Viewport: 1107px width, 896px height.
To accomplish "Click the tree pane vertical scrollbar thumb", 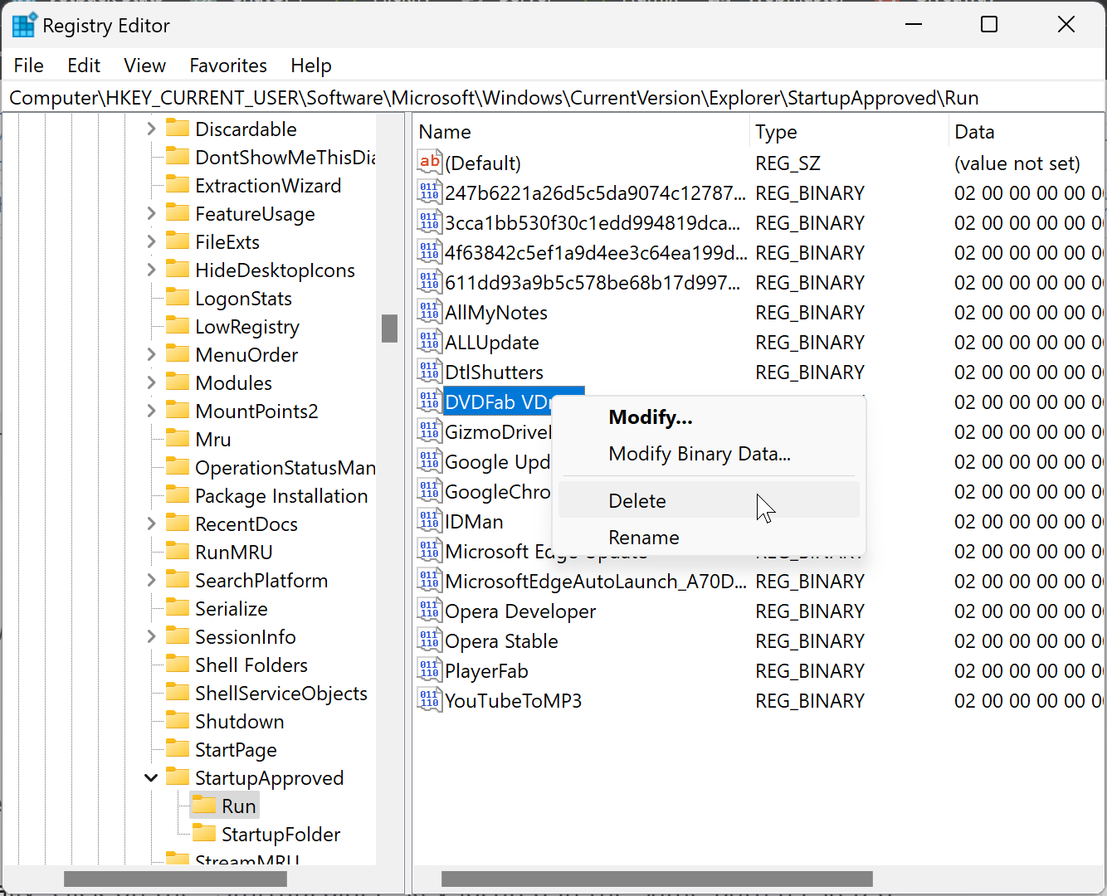I will pyautogui.click(x=389, y=328).
